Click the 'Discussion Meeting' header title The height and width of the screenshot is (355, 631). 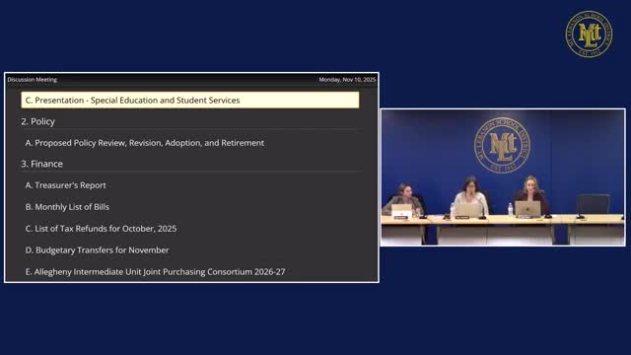click(x=33, y=80)
